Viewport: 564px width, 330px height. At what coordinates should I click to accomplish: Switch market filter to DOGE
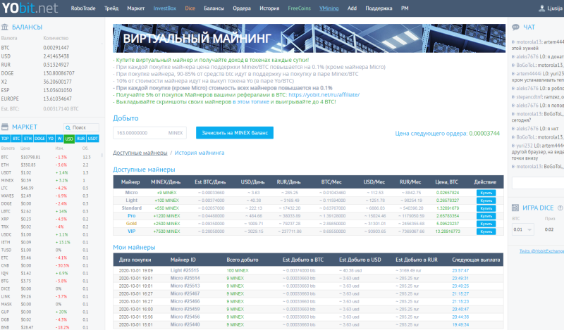39,139
